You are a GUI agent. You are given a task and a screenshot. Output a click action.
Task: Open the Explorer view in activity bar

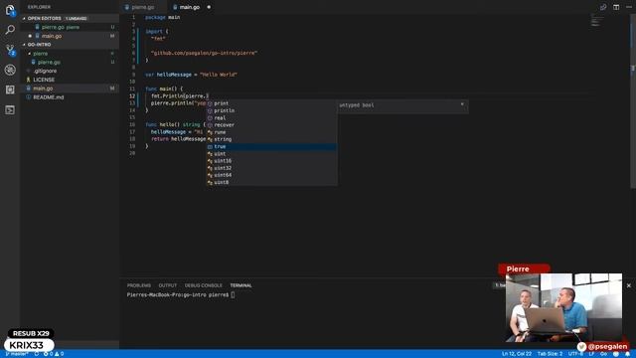[x=10, y=10]
